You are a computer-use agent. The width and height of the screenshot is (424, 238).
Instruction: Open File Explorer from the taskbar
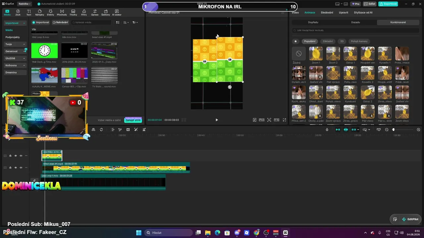(208, 233)
